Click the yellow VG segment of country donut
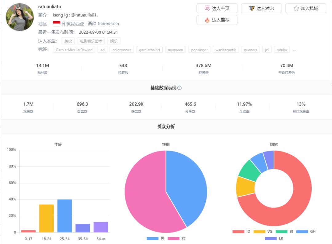The height and width of the screenshot is (244, 332). pos(246,187)
